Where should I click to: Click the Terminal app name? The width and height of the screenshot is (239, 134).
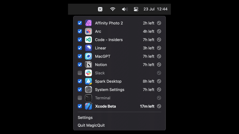click(x=102, y=98)
